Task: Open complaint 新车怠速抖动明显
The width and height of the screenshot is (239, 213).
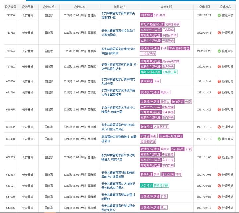Action: click(x=118, y=197)
